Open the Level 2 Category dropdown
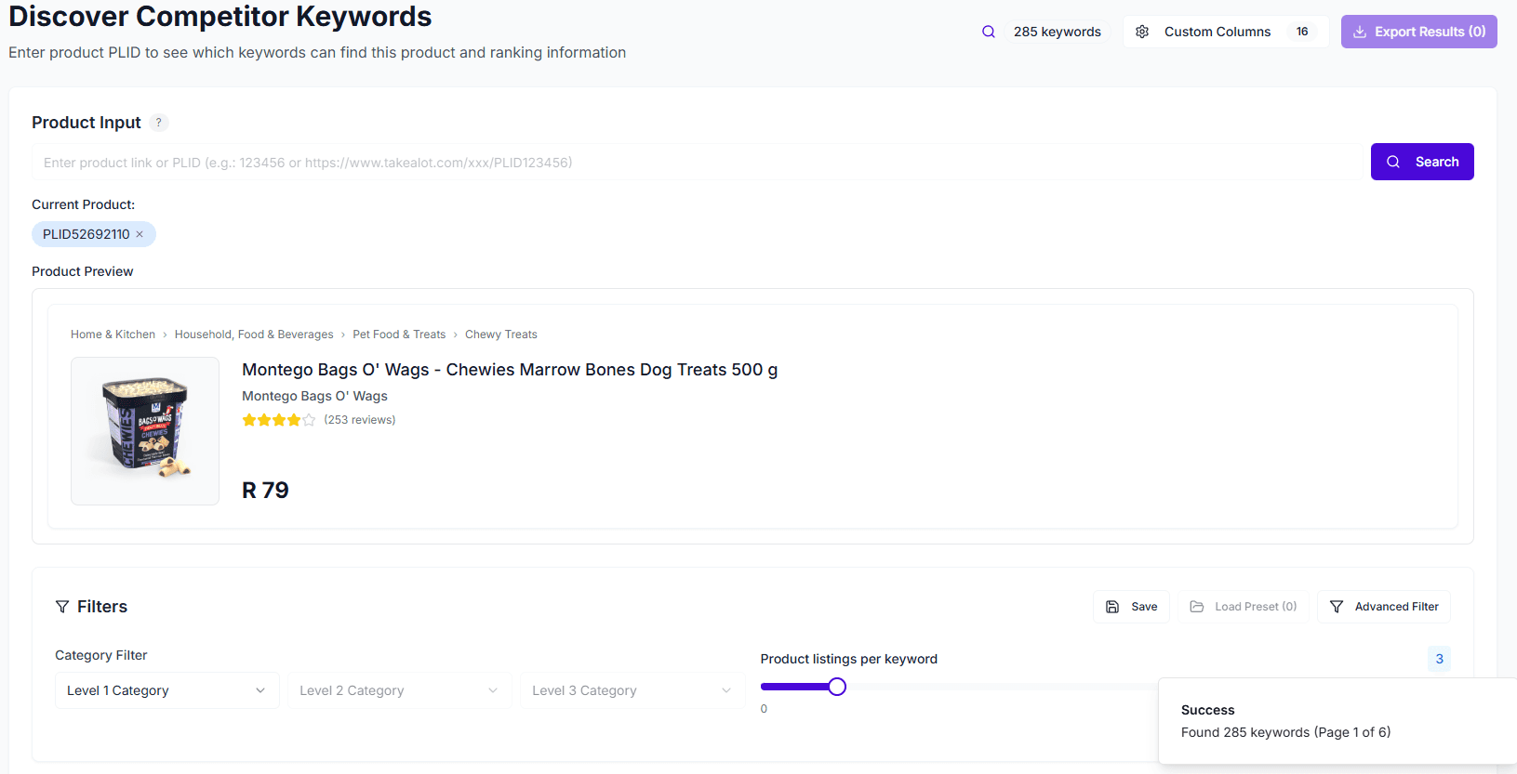This screenshot has width=1517, height=774. coord(399,690)
